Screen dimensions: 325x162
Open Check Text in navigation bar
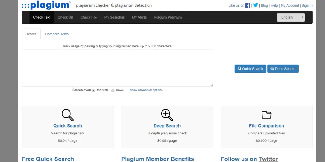pyautogui.click(x=42, y=17)
